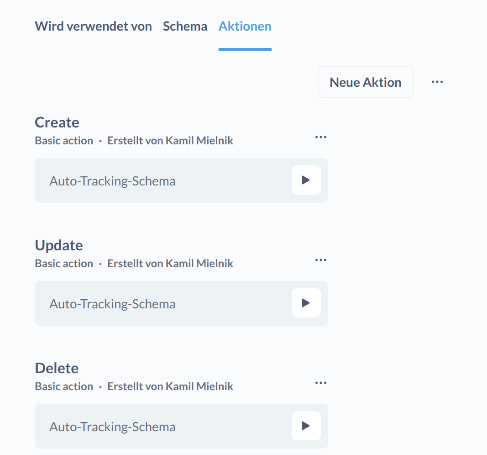The image size is (487, 455).
Task: Click Erstellt von Kamil Mielnik under Create
Action: tap(170, 140)
